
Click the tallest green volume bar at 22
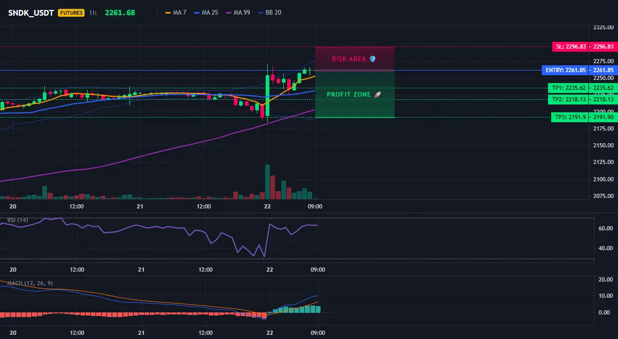tap(268, 182)
